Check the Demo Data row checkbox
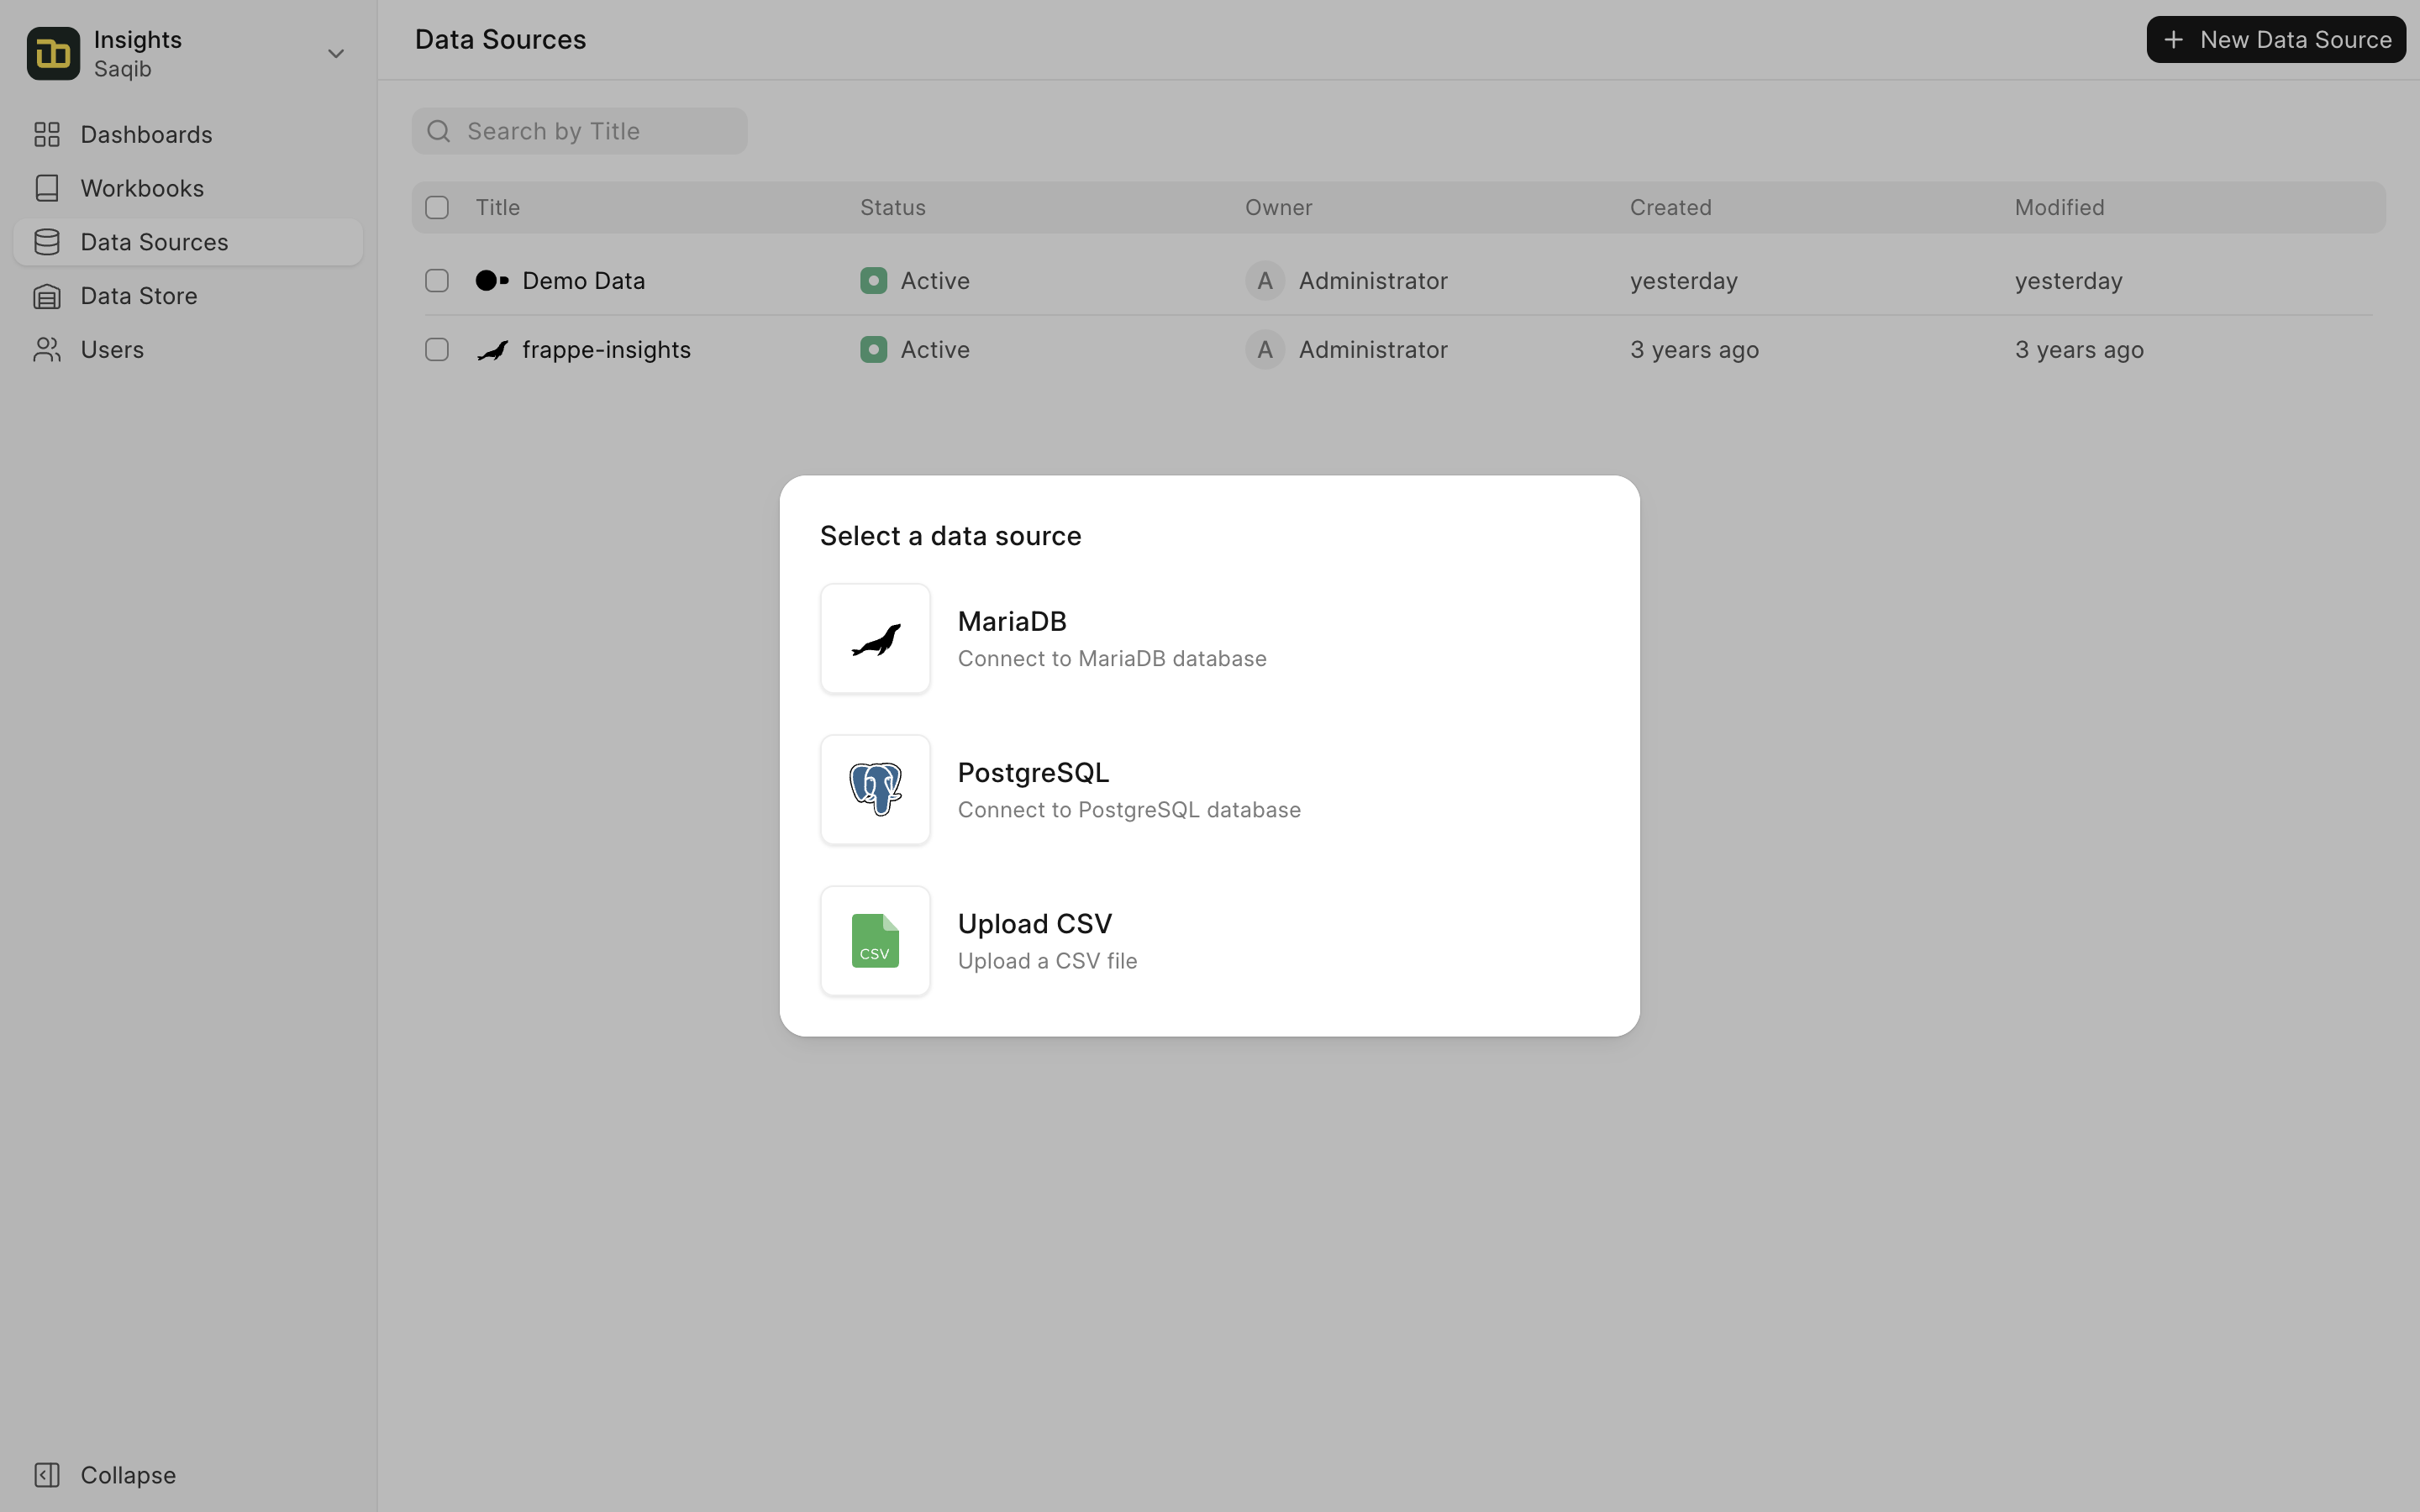Screen dimensions: 2420x1512 435,281
